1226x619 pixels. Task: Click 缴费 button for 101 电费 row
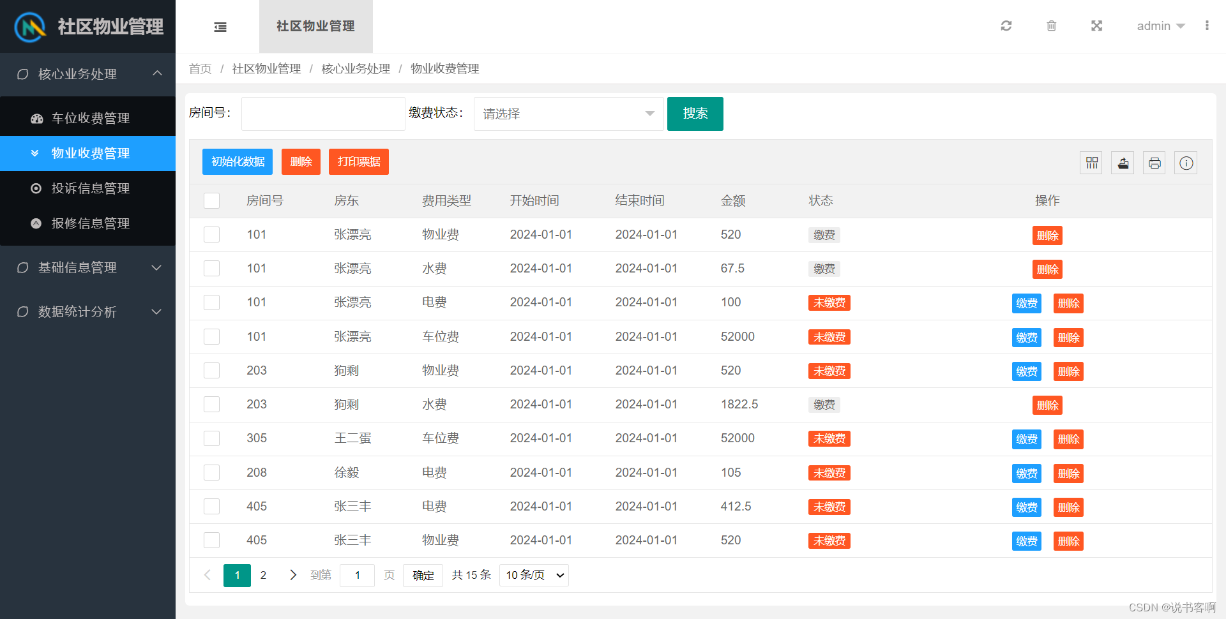1027,303
